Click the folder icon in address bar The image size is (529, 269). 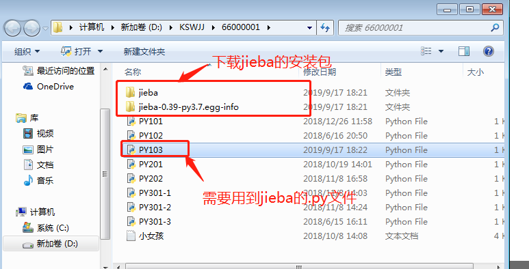[x=58, y=27]
